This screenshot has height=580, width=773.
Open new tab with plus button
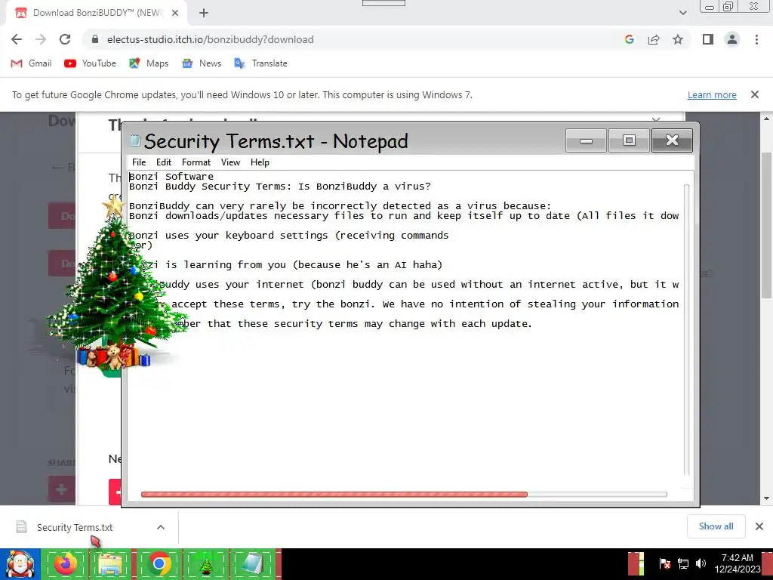tap(204, 13)
